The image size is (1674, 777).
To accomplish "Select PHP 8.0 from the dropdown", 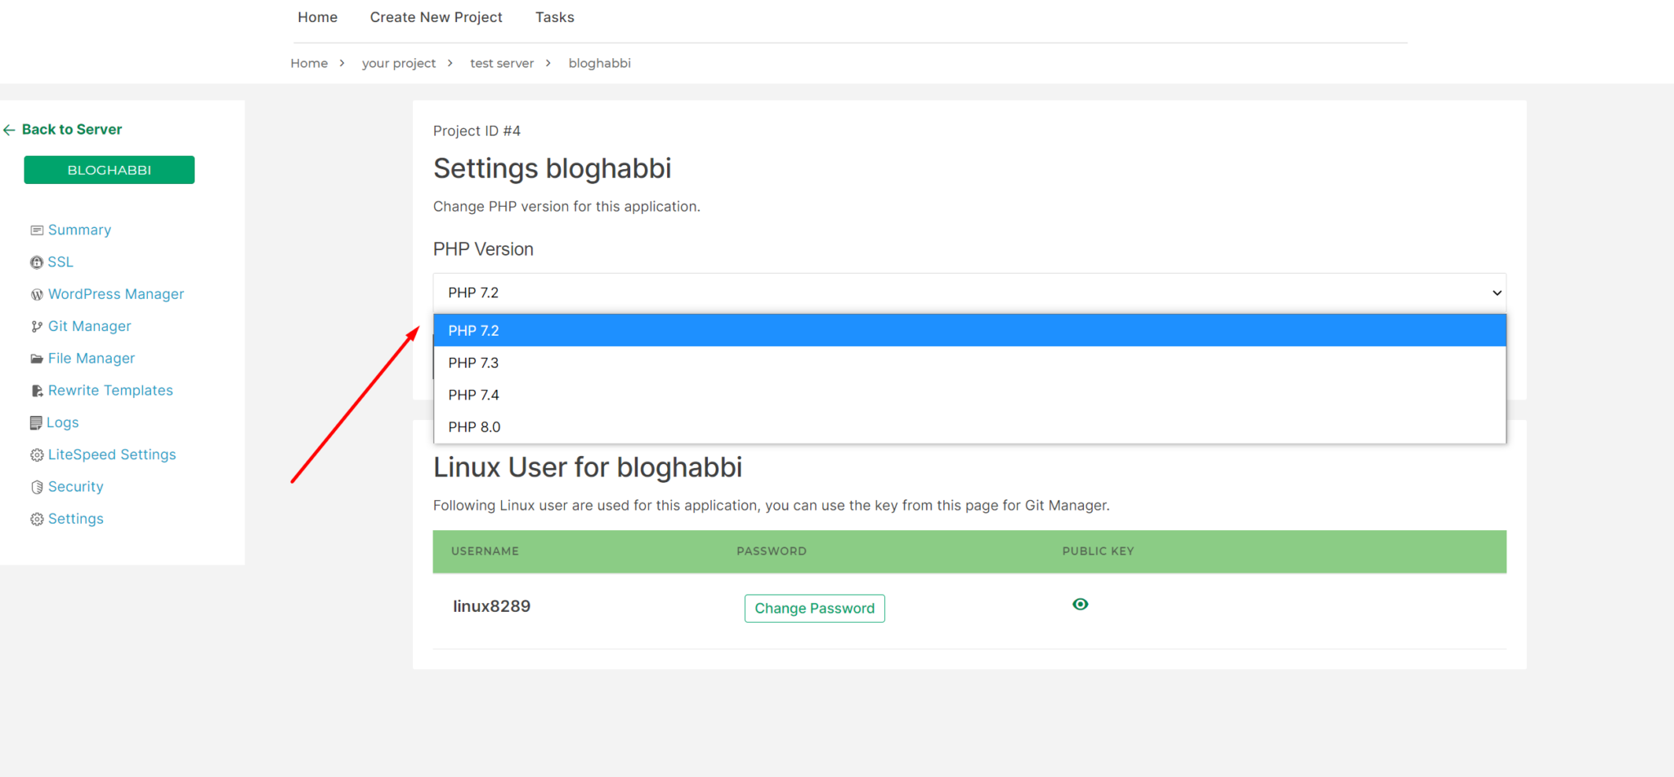I will click(474, 426).
